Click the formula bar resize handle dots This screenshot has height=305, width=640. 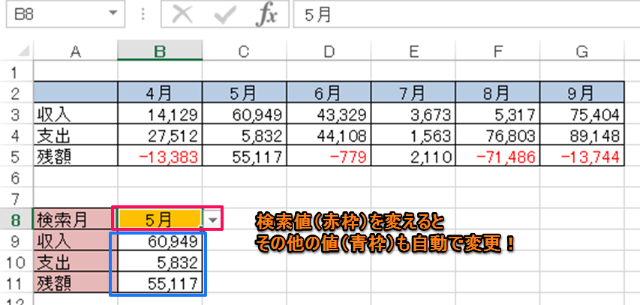141,16
